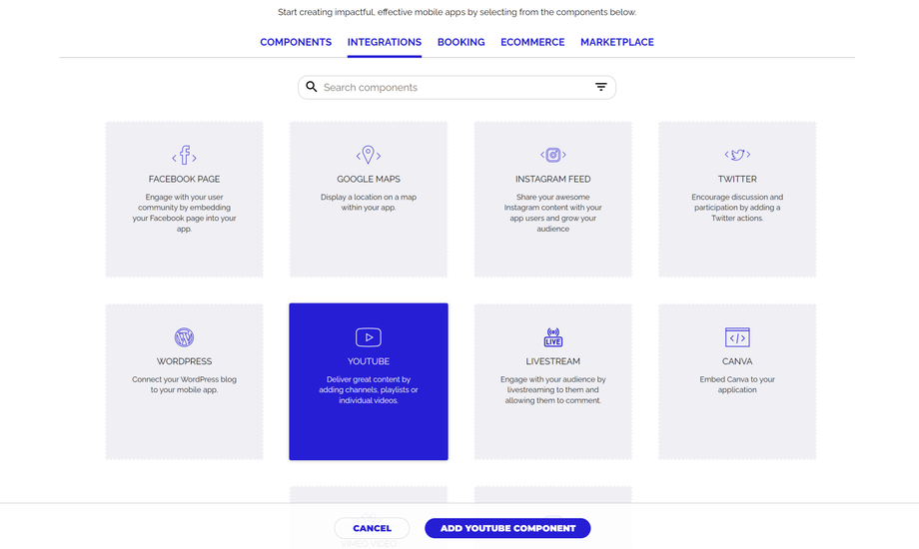This screenshot has height=549, width=919.
Task: Click the Livestream LIVE icon
Action: pyautogui.click(x=552, y=337)
